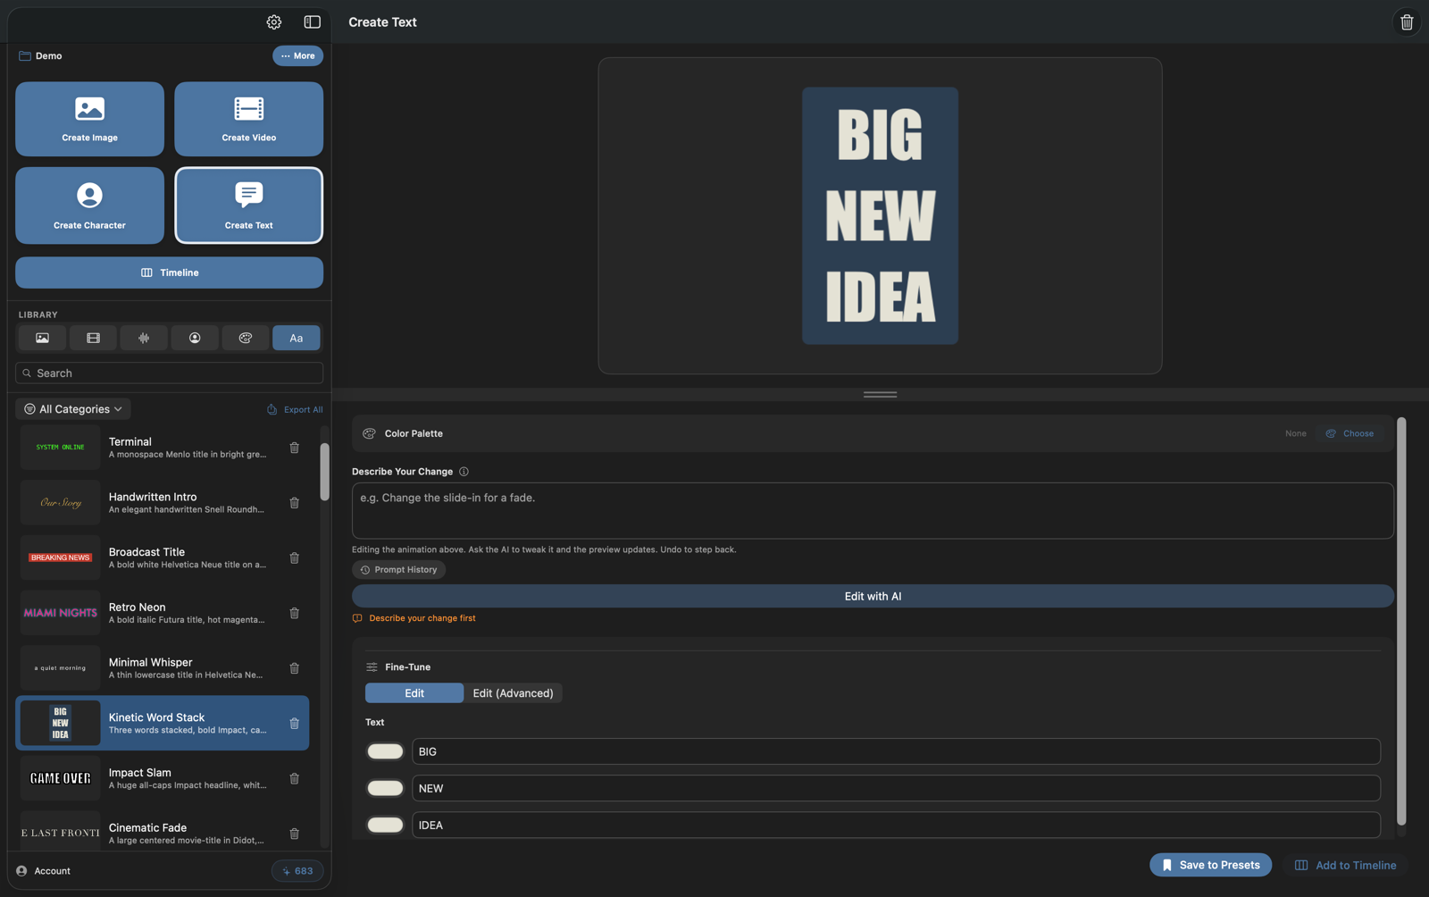This screenshot has height=897, width=1429.
Task: Delete the Kinetic Word Stack preset
Action: 295,724
